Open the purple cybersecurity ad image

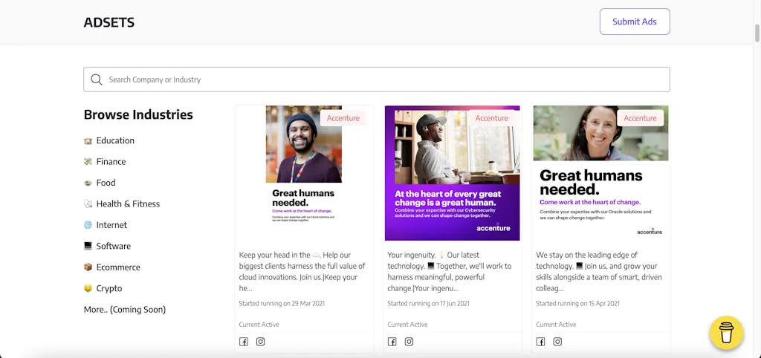click(453, 173)
